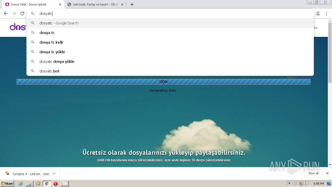Click the 100% upload progress bar
The height and width of the screenshot is (187, 332).
(x=163, y=82)
